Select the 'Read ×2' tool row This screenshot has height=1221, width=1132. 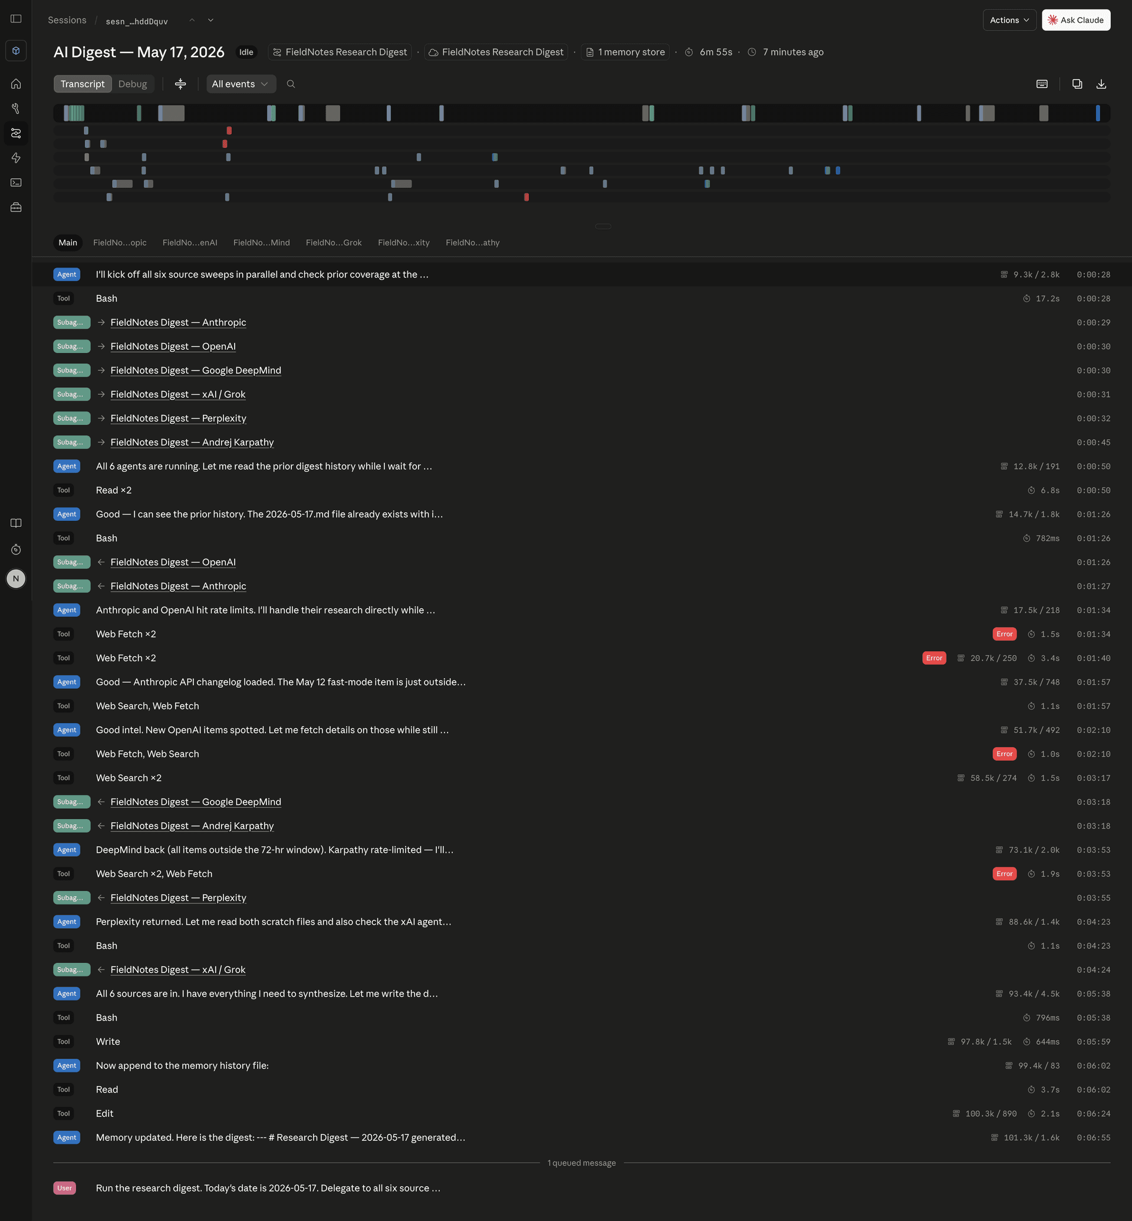click(581, 490)
